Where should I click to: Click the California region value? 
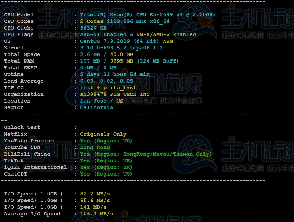tap(97, 108)
